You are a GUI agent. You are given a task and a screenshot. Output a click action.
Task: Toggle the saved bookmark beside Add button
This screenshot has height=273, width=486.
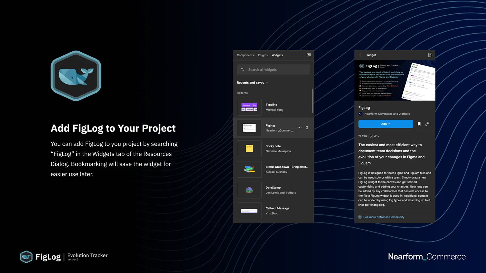pyautogui.click(x=419, y=124)
